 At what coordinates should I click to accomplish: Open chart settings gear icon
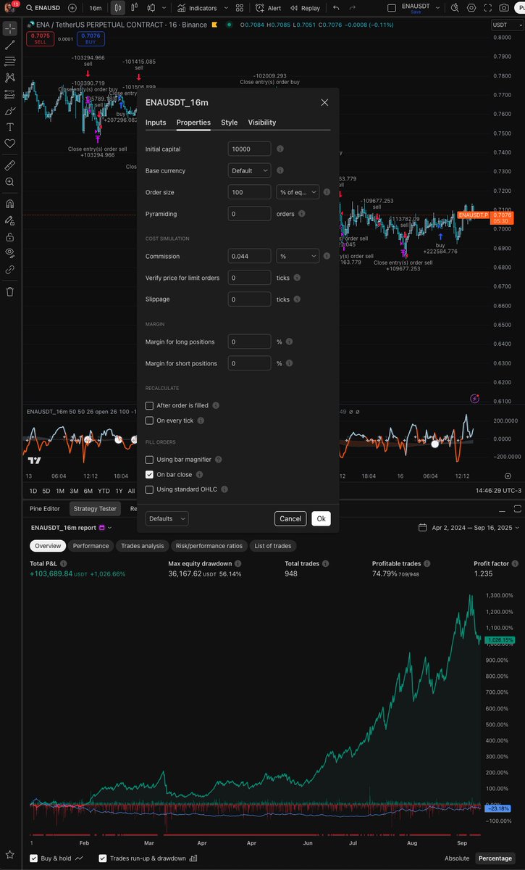(x=472, y=8)
